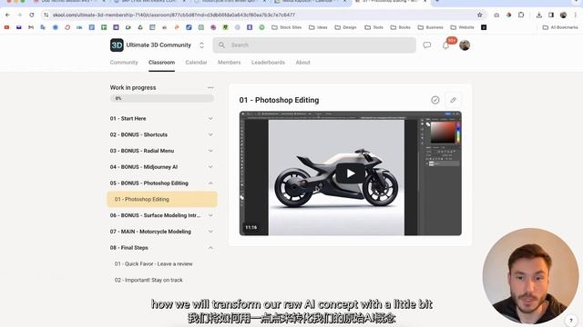Open the Website bookmarks folder
This screenshot has width=583, height=327.
click(462, 27)
